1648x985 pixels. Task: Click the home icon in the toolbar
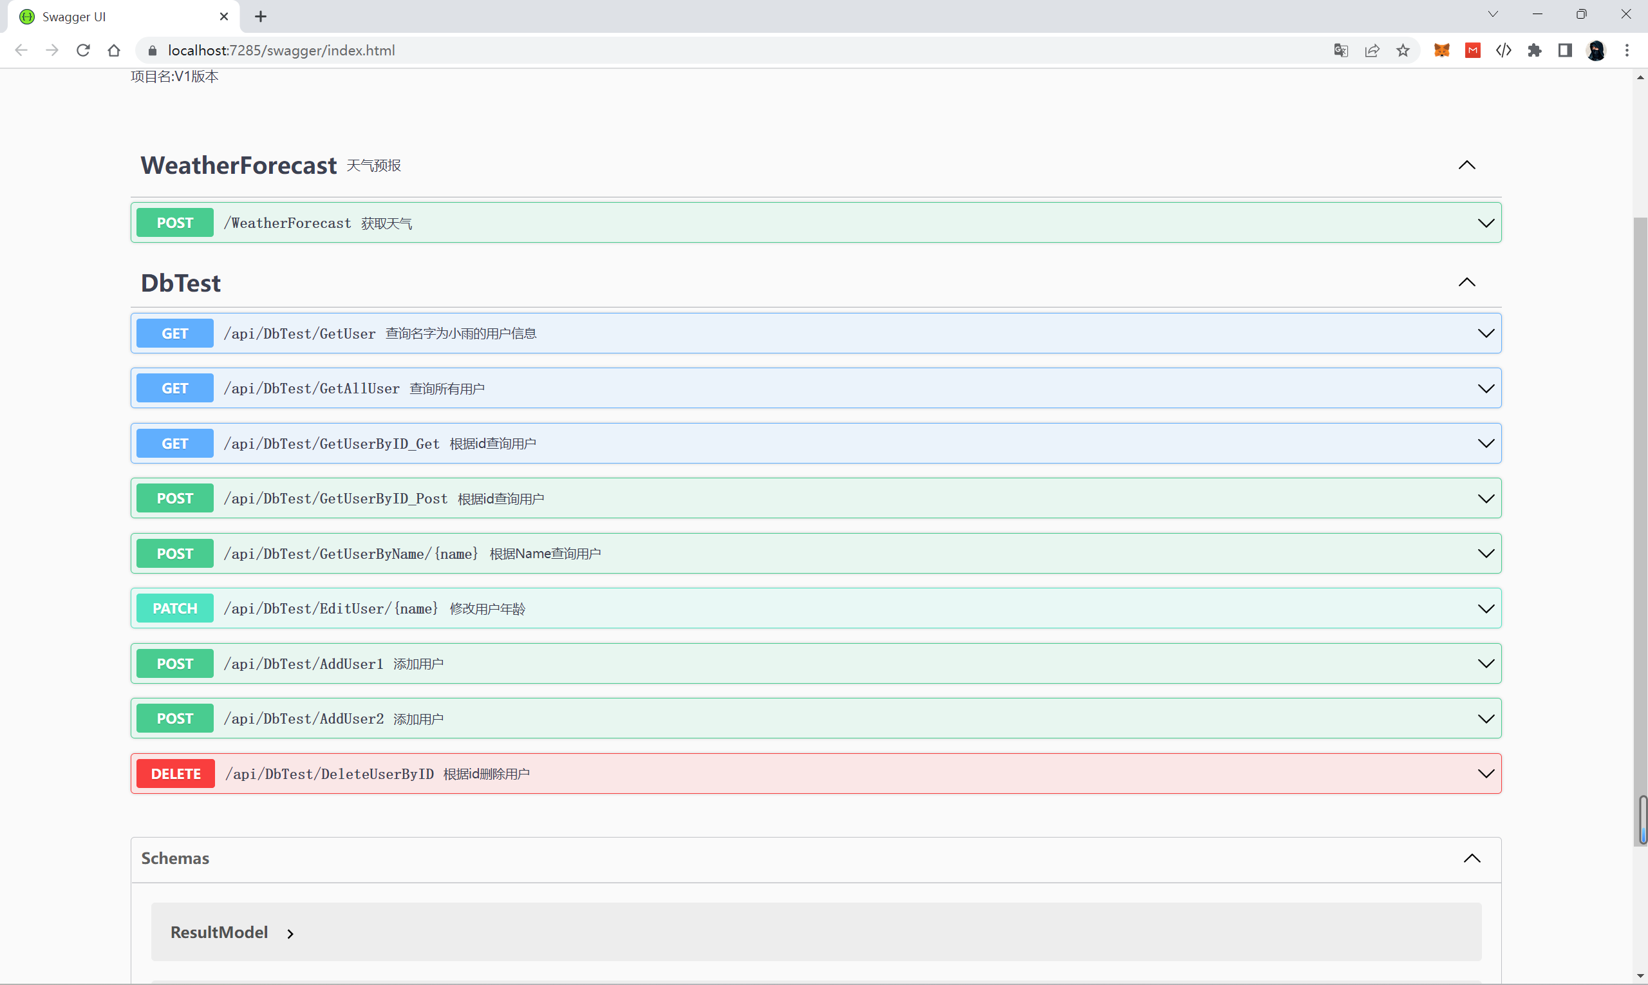click(114, 50)
